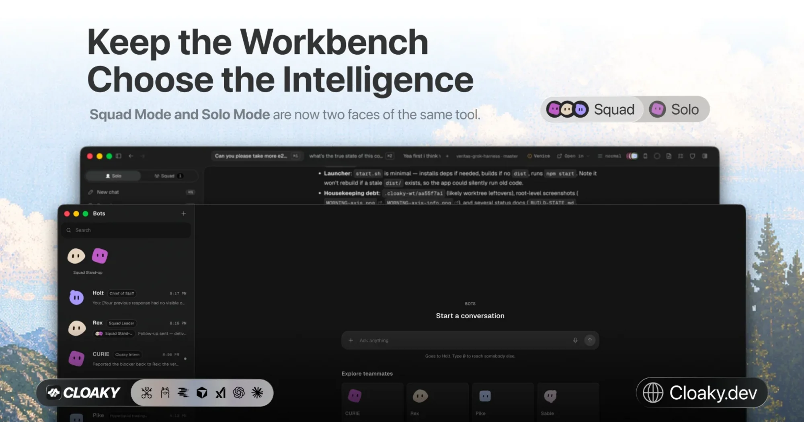Open the Rex Squad Leader conversation

(x=126, y=328)
